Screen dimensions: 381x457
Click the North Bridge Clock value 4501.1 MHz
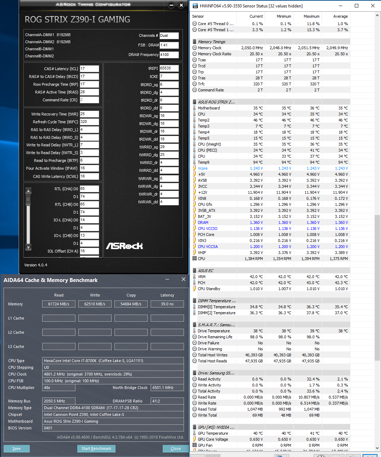pos(167,388)
